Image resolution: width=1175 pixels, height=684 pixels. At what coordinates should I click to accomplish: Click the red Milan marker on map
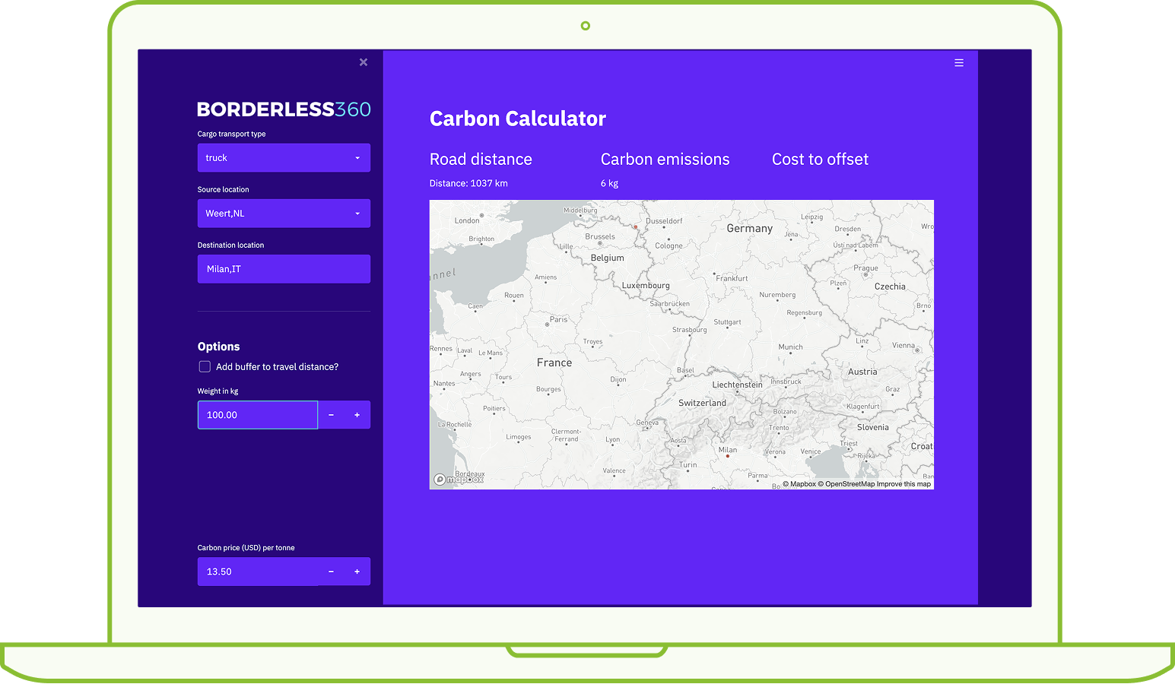pyautogui.click(x=728, y=456)
